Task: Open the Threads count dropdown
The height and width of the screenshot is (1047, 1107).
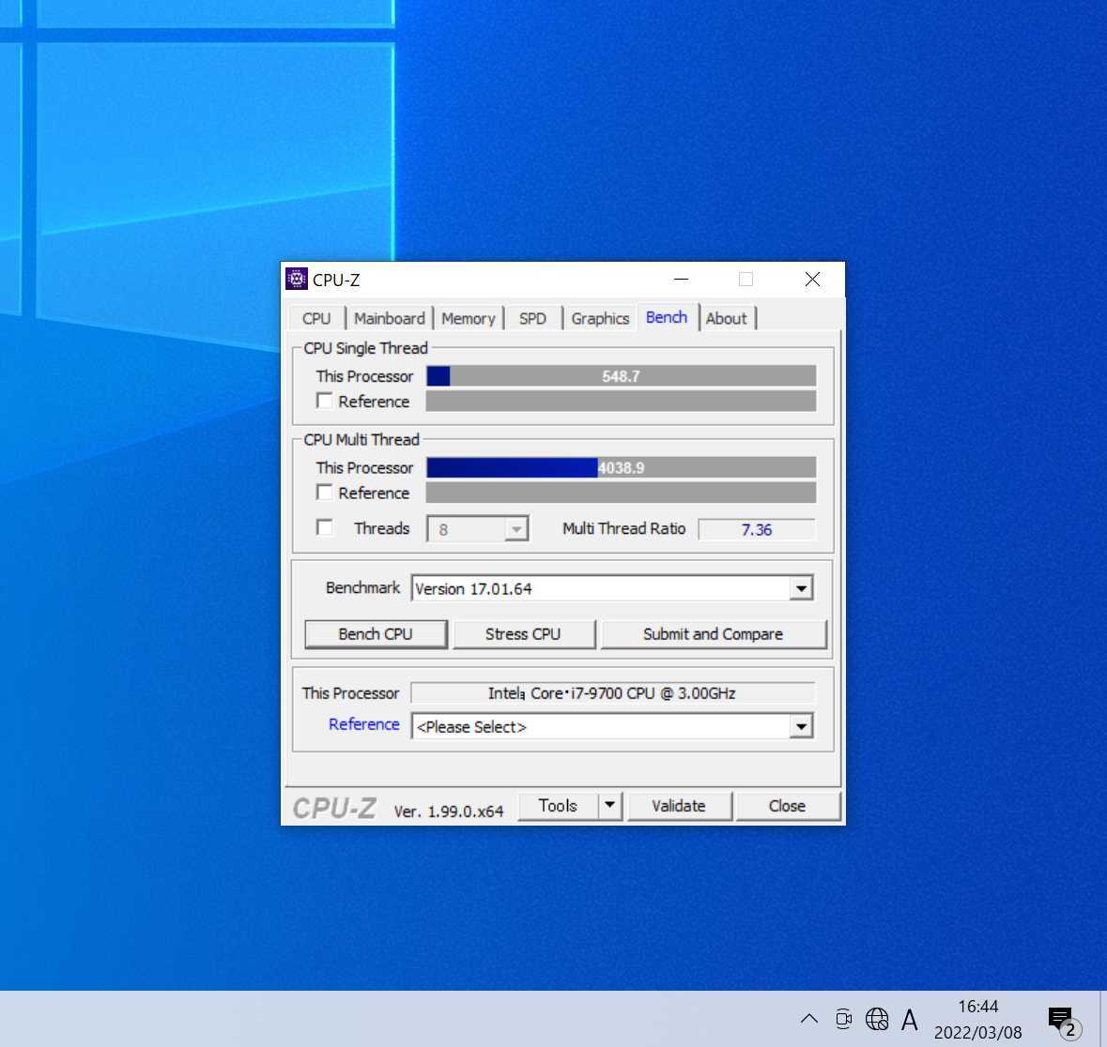Action: point(478,529)
